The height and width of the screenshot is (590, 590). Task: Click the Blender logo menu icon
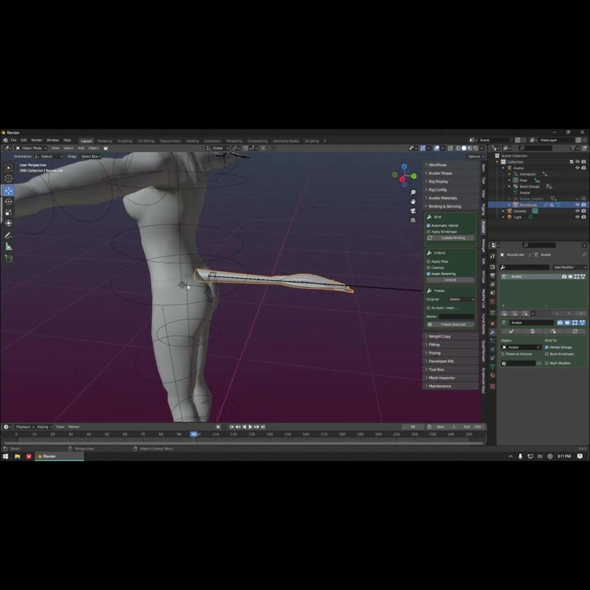[x=5, y=140]
